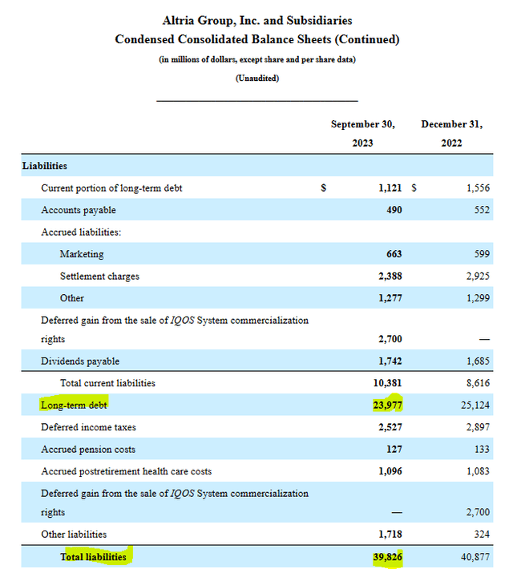Select the highlighted 23,977 long-term debt value
The width and height of the screenshot is (513, 569).
tap(384, 405)
